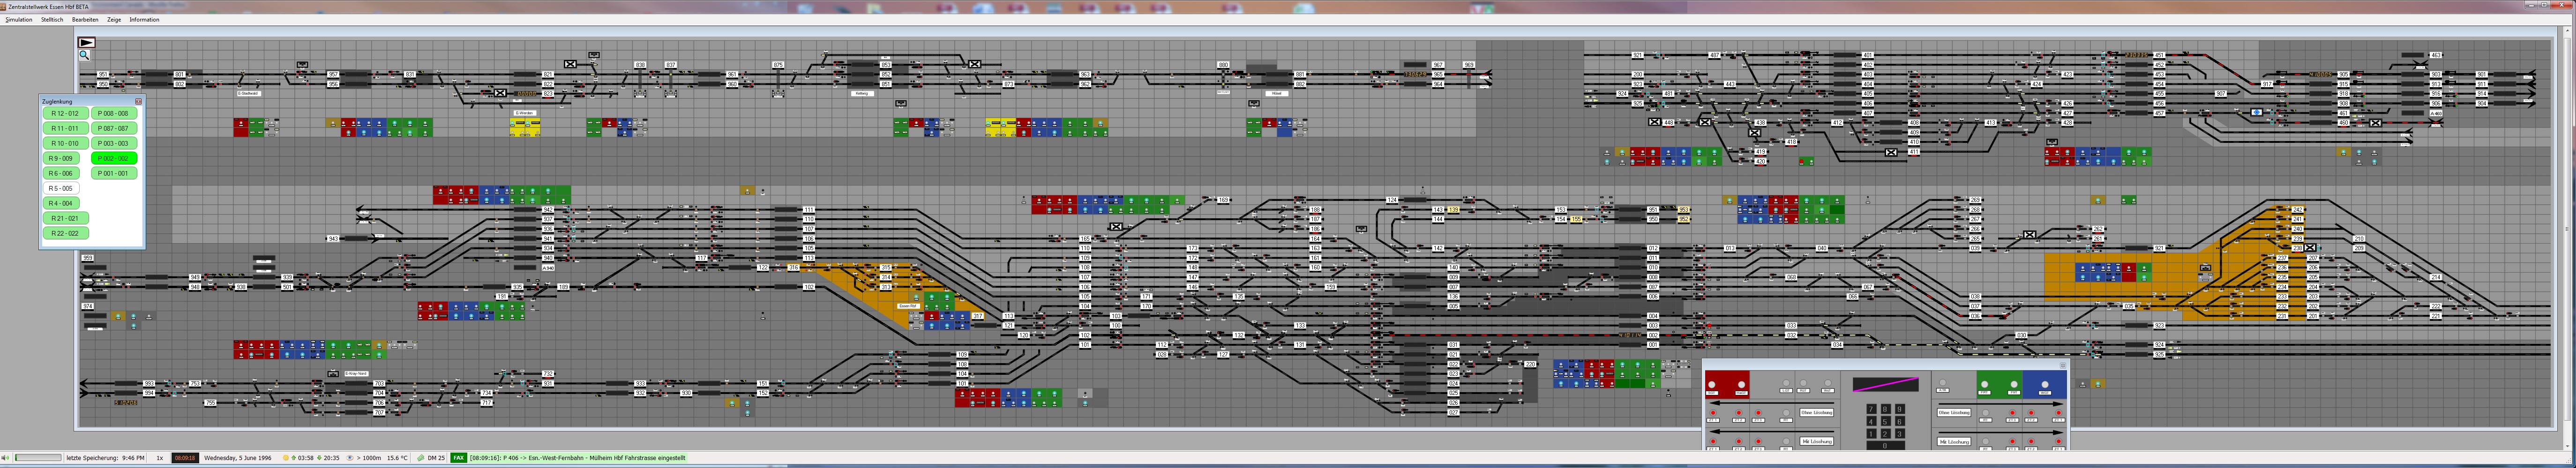Click the sun sunrise icon
2576x468 pixels.
pos(285,458)
